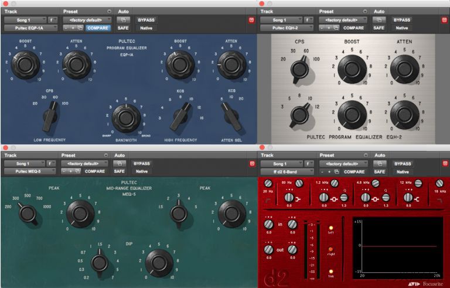The image size is (450, 288).
Task: Toggle BYPASS on the d2 6-Band plugin
Action: (x=403, y=164)
